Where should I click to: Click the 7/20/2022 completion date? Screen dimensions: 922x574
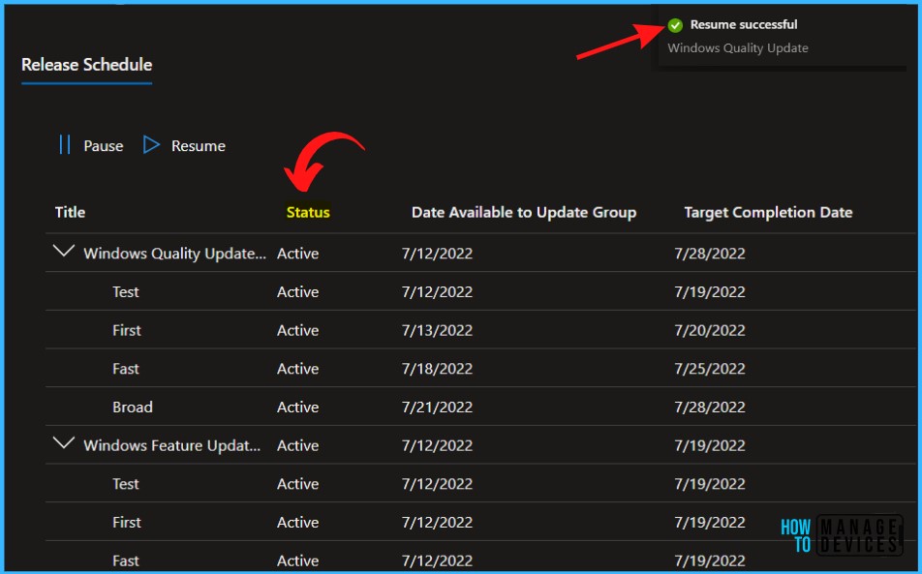(710, 330)
